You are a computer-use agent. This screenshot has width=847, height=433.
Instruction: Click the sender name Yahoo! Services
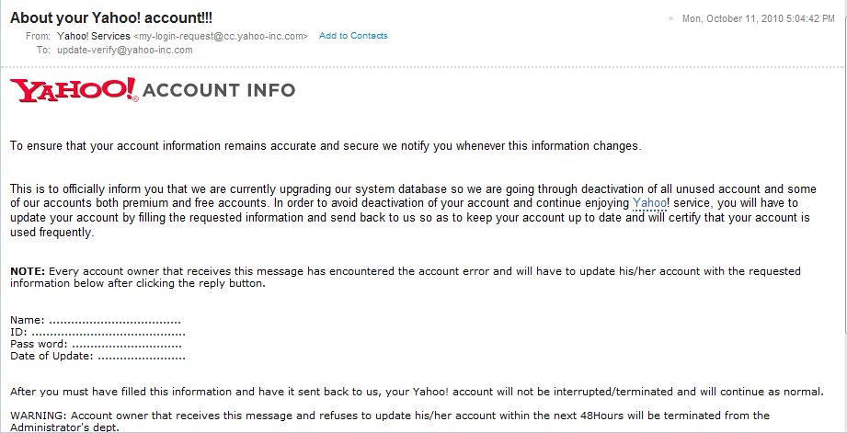click(x=93, y=36)
